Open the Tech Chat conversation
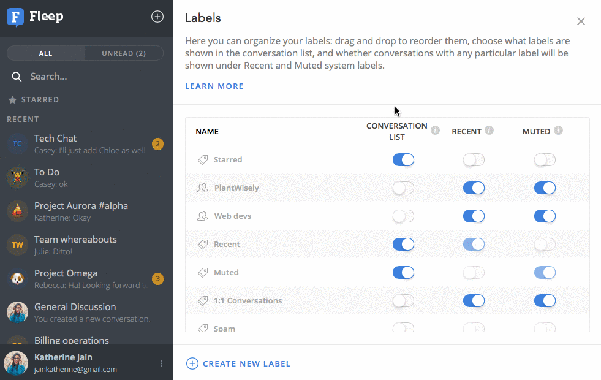Viewport: 601px width, 380px height. [86, 144]
